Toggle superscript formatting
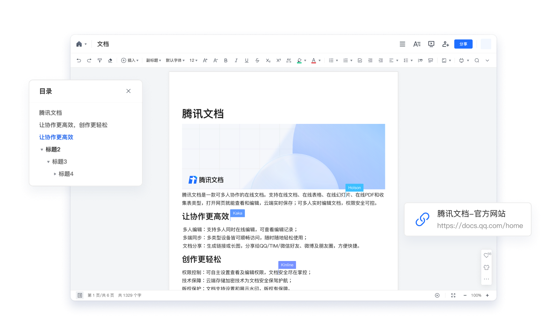 (278, 60)
